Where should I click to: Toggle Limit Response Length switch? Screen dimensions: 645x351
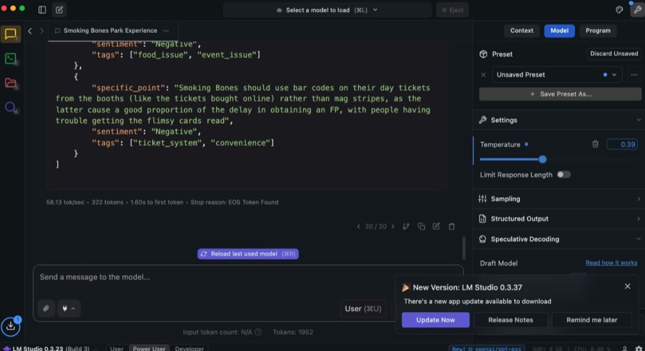(563, 175)
